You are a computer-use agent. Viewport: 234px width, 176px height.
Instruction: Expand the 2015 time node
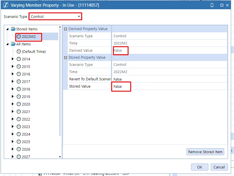click(x=13, y=66)
